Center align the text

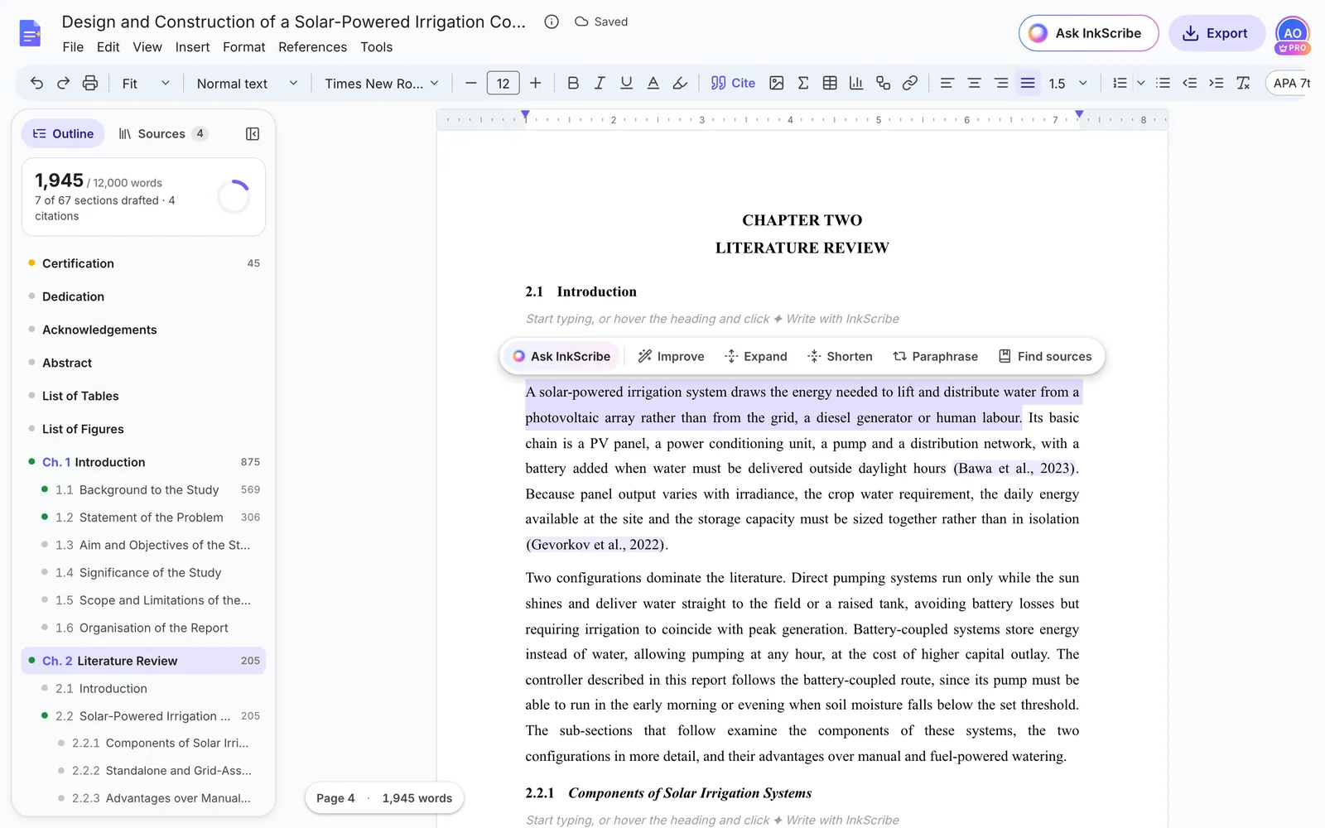pos(974,83)
